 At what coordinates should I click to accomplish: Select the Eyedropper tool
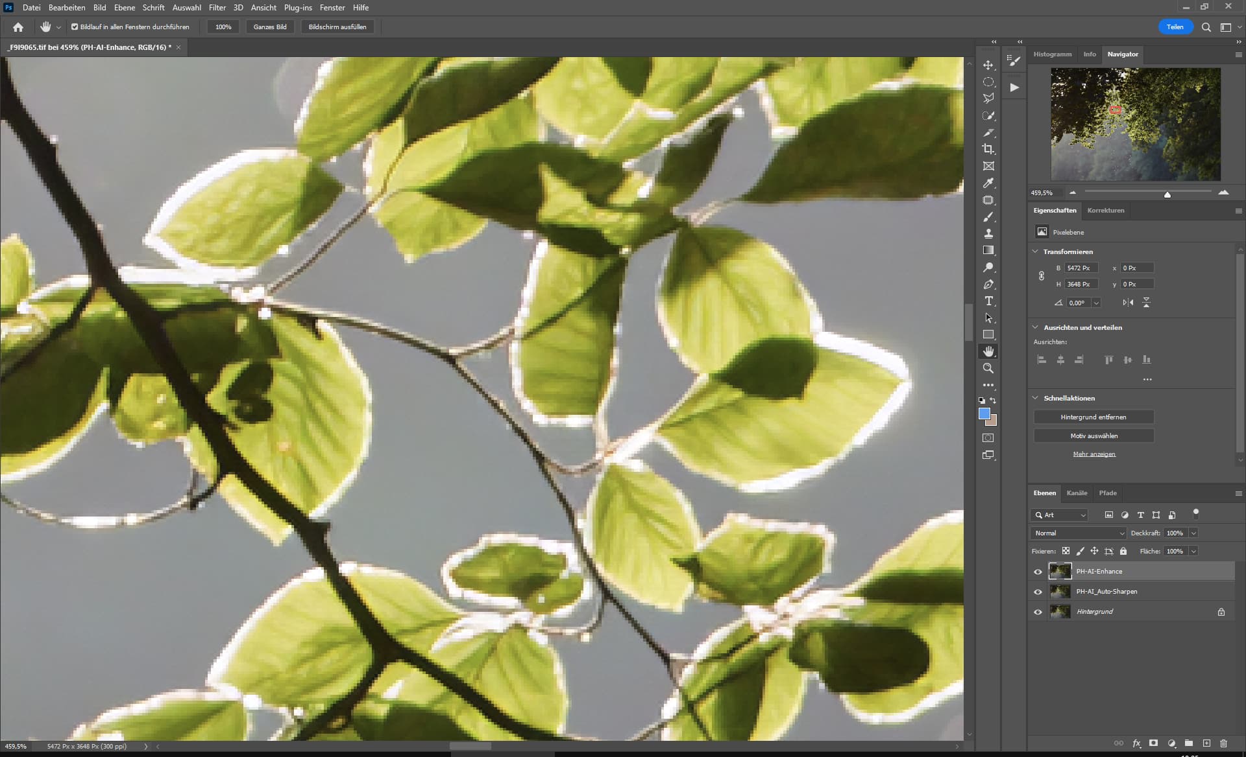[988, 183]
